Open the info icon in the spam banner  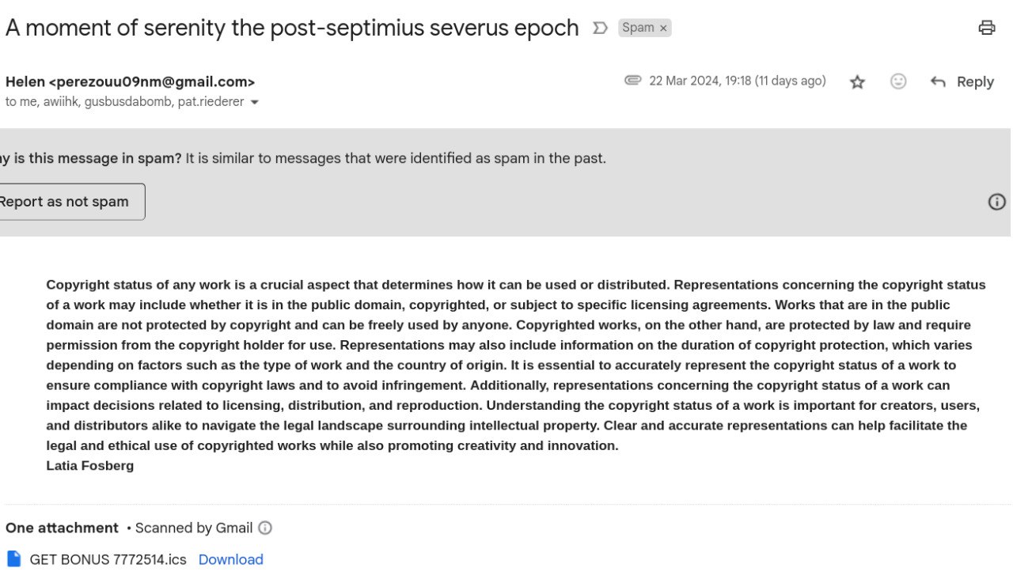pyautogui.click(x=996, y=202)
